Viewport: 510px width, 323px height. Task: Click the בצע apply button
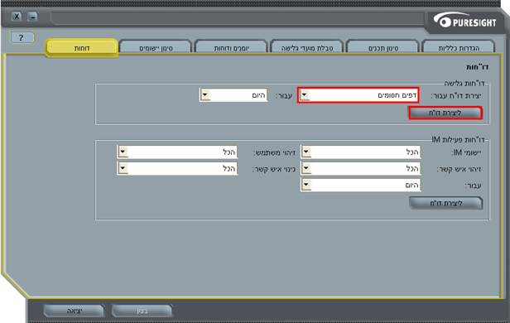[142, 311]
